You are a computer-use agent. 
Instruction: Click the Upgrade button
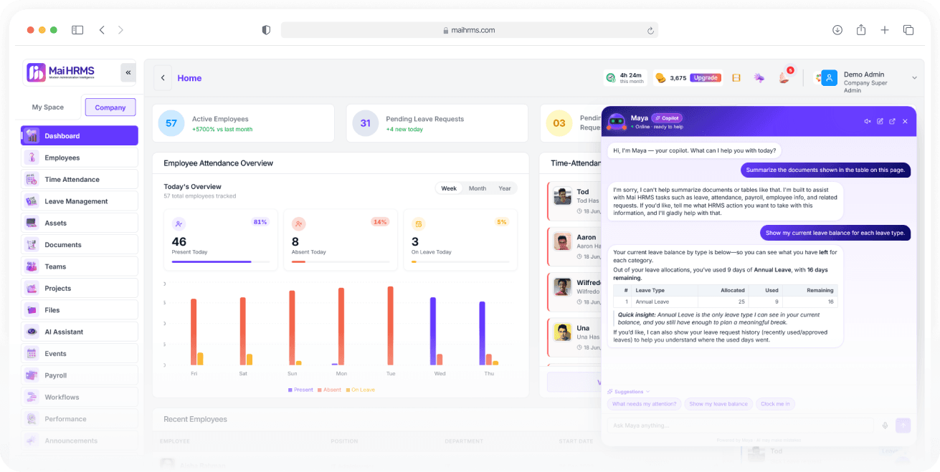point(706,78)
